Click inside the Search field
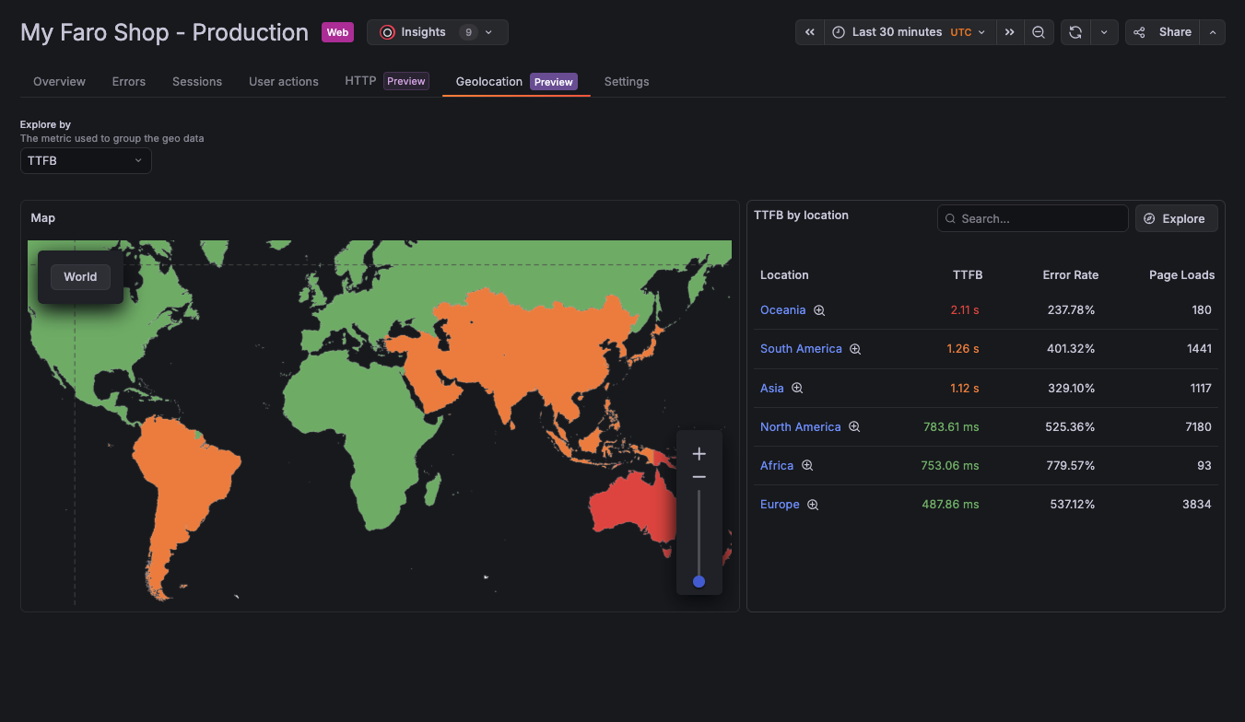1245x722 pixels. pyautogui.click(x=1032, y=218)
